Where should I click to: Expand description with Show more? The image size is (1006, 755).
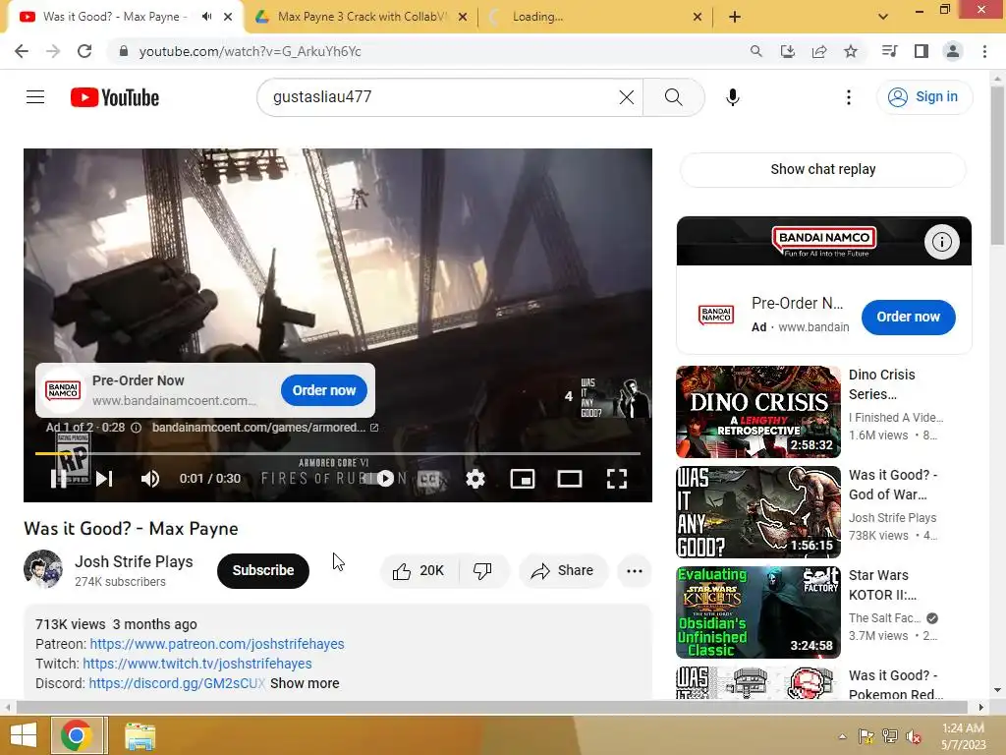pyautogui.click(x=305, y=683)
